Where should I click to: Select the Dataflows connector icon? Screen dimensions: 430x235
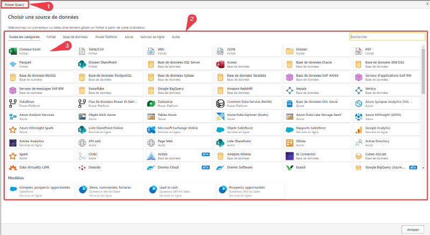click(13, 104)
